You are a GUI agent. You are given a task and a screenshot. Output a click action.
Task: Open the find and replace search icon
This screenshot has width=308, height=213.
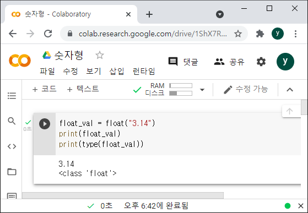[x=12, y=121]
